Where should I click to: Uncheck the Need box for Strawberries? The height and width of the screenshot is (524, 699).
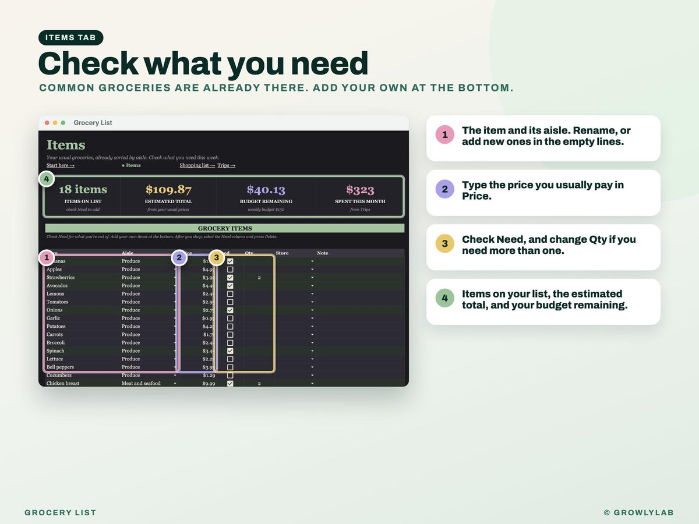tap(230, 278)
